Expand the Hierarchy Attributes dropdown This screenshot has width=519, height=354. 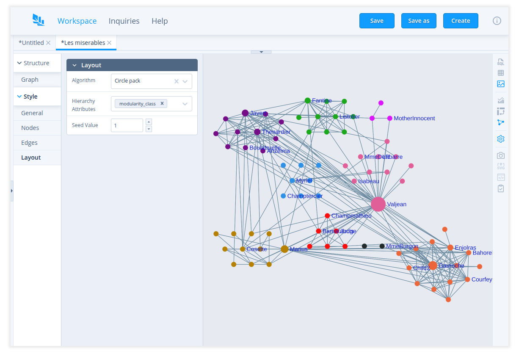click(185, 104)
